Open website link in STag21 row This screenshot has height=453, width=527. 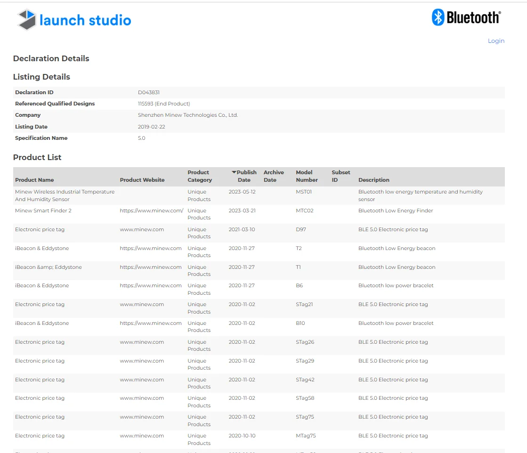click(x=142, y=305)
